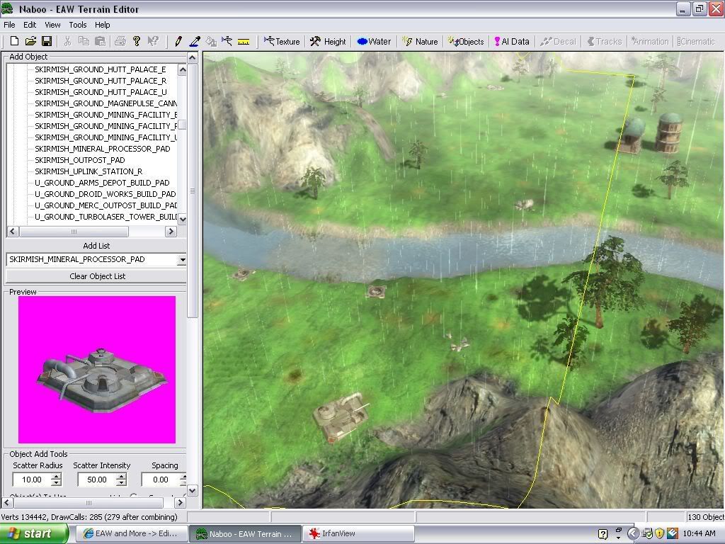The image size is (725, 544).
Task: Switch to Height editing mode
Action: 328,41
